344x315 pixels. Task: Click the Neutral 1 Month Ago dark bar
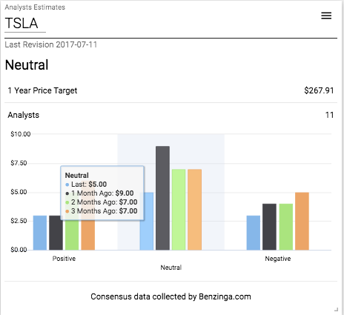162,198
